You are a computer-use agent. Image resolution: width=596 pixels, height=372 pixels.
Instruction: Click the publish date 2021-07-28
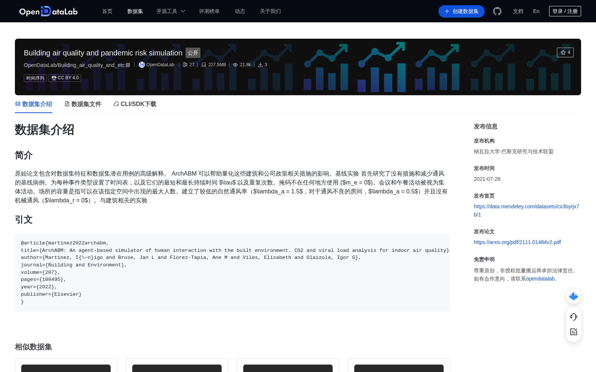pos(487,179)
